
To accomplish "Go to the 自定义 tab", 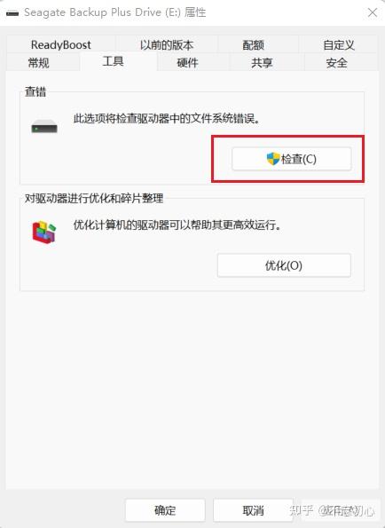I will 339,44.
